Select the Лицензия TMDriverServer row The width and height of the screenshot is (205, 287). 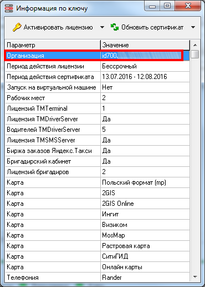point(98,119)
